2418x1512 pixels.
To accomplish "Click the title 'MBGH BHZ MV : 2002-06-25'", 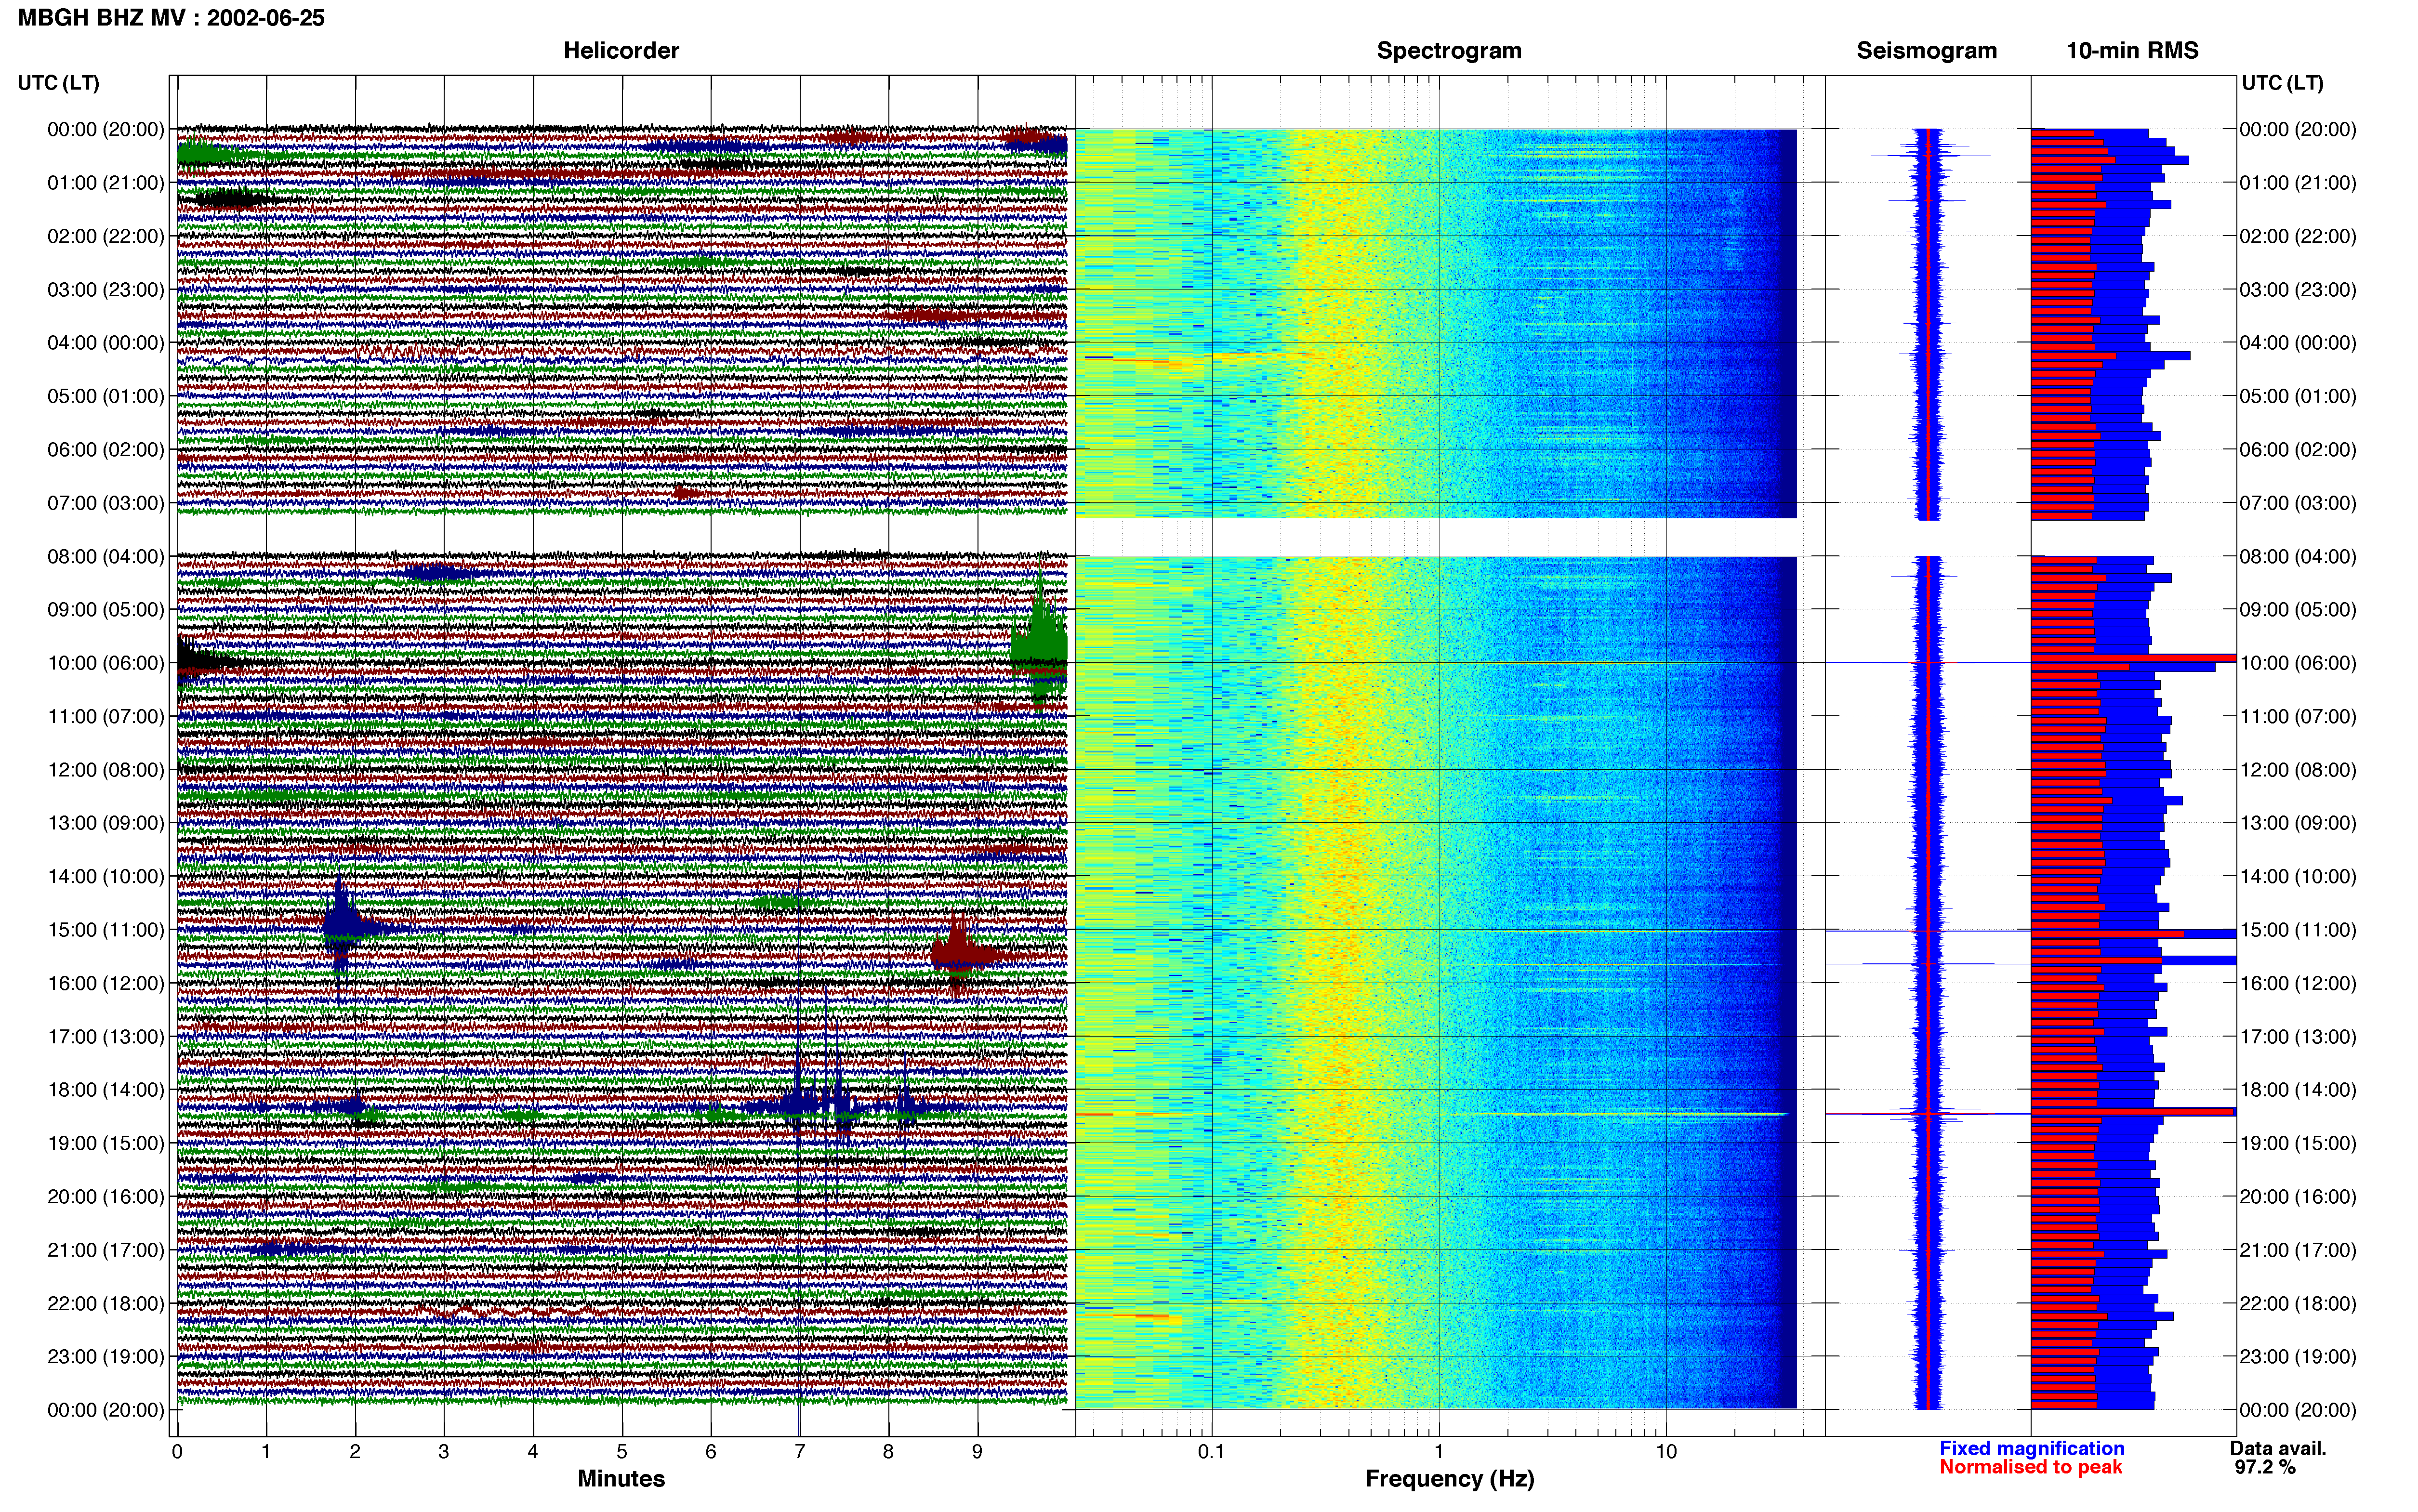I will pos(171,18).
